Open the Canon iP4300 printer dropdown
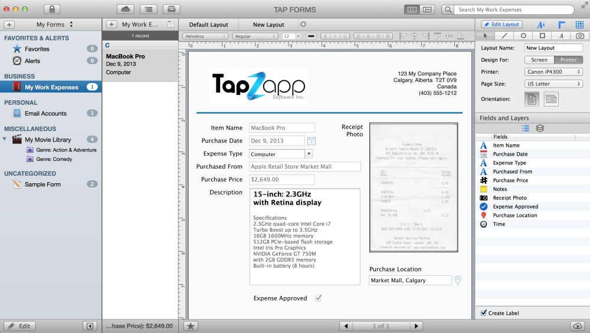 pyautogui.click(x=553, y=72)
